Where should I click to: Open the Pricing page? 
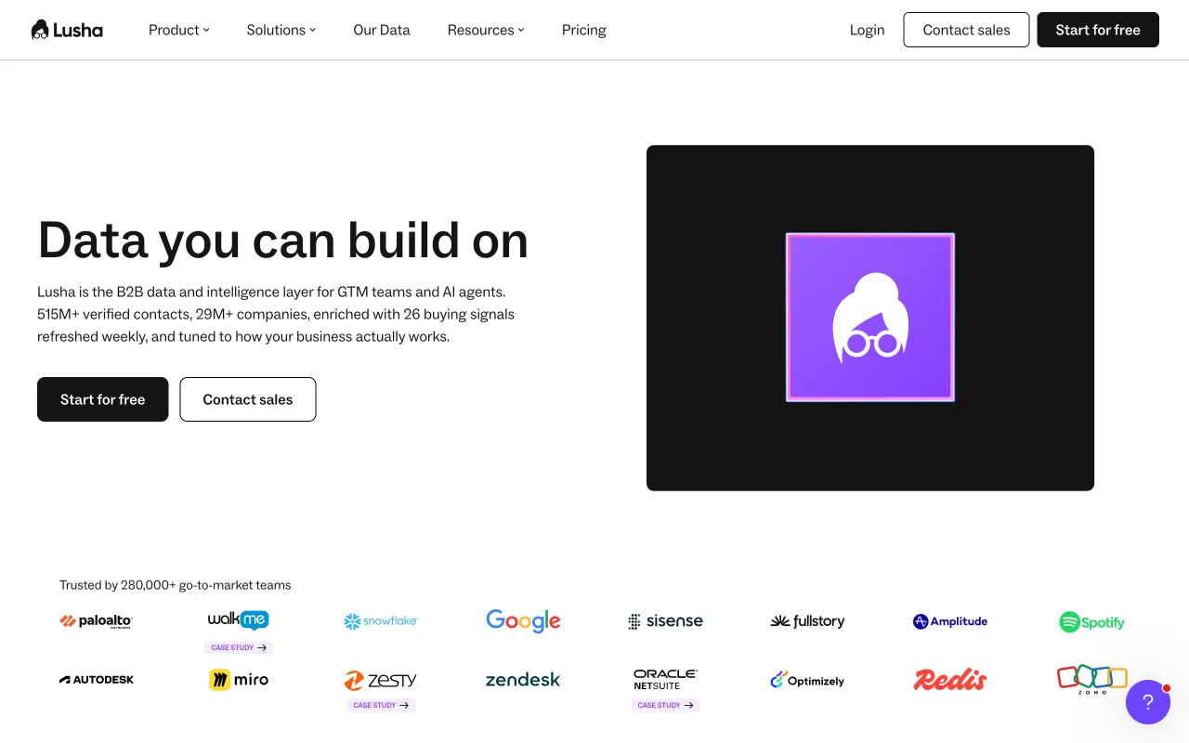coord(584,30)
